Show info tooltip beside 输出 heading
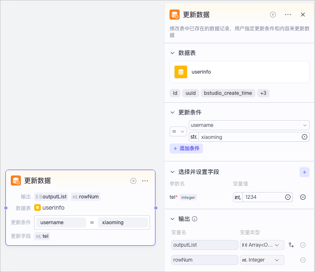 point(195,219)
